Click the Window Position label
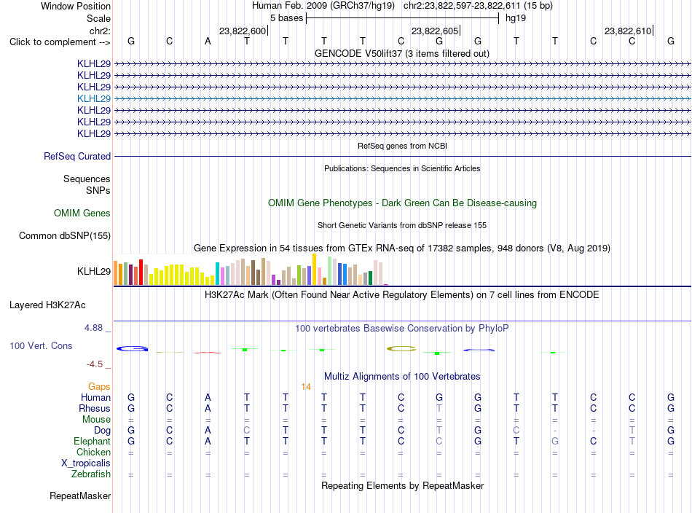The height and width of the screenshot is (513, 692). 76,6
